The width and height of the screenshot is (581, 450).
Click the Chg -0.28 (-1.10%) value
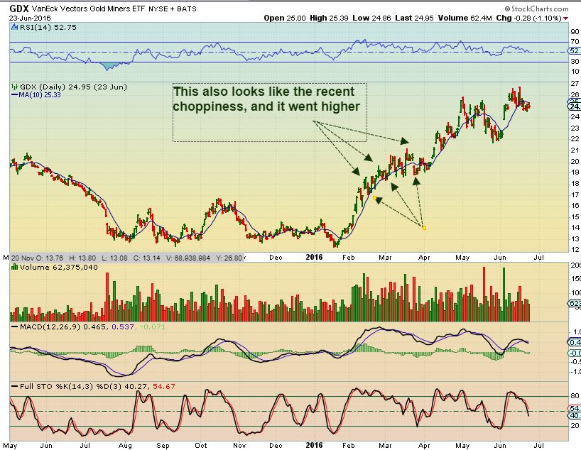click(528, 18)
